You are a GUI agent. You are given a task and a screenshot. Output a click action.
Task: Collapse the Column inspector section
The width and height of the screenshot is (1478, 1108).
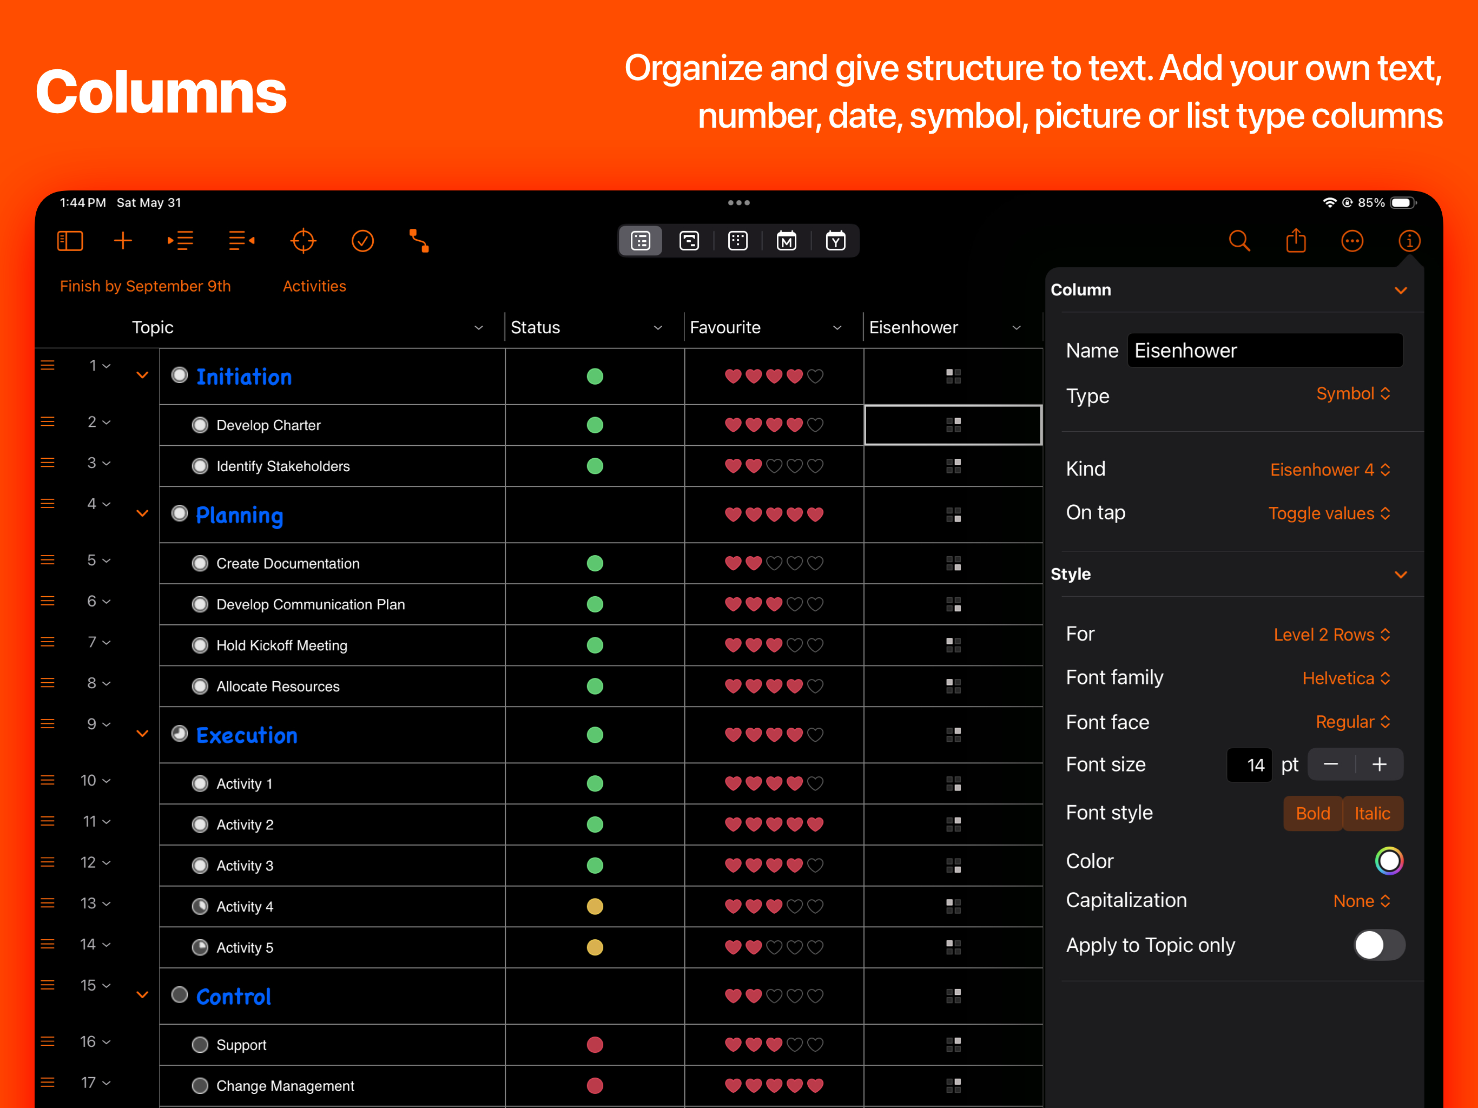1401,290
